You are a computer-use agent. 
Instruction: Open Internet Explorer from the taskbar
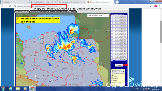click(11, 89)
